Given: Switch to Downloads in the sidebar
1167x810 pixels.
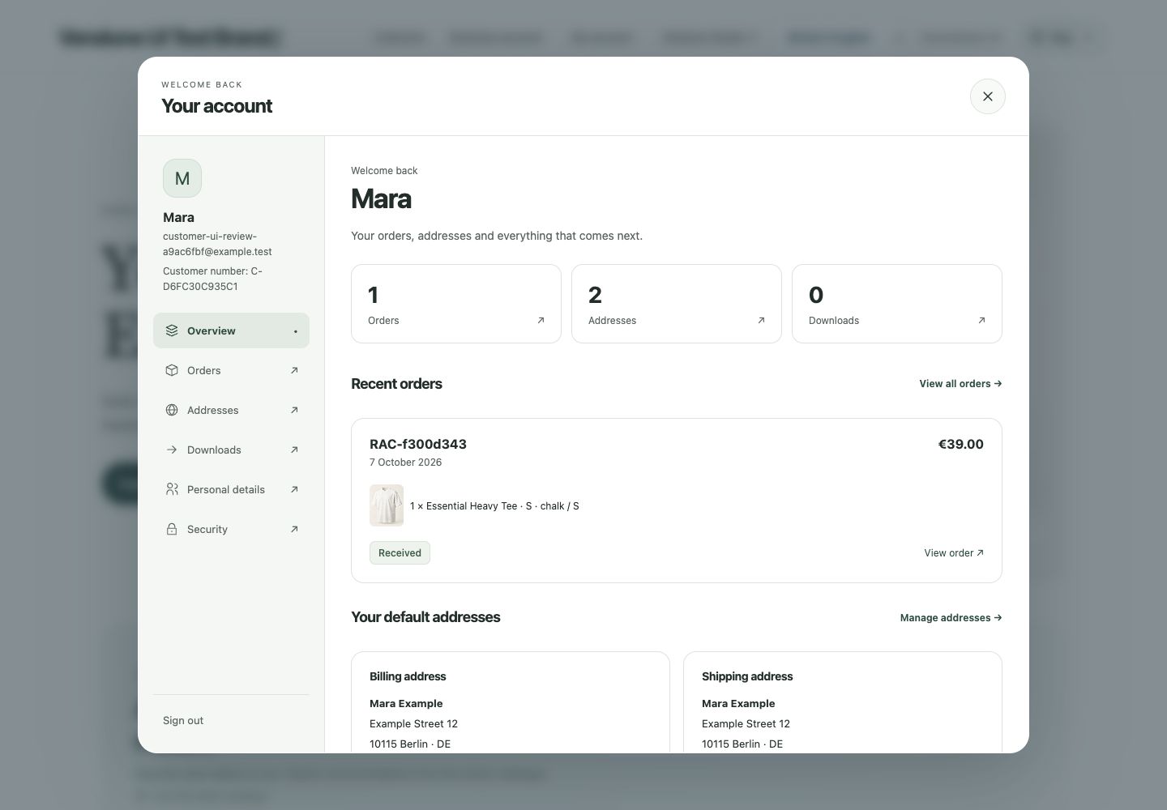Looking at the screenshot, I should coord(231,450).
